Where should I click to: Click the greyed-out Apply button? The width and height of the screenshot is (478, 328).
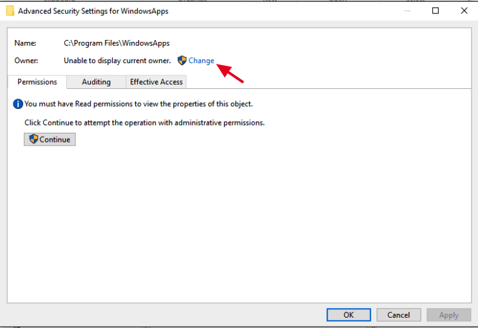point(448,315)
